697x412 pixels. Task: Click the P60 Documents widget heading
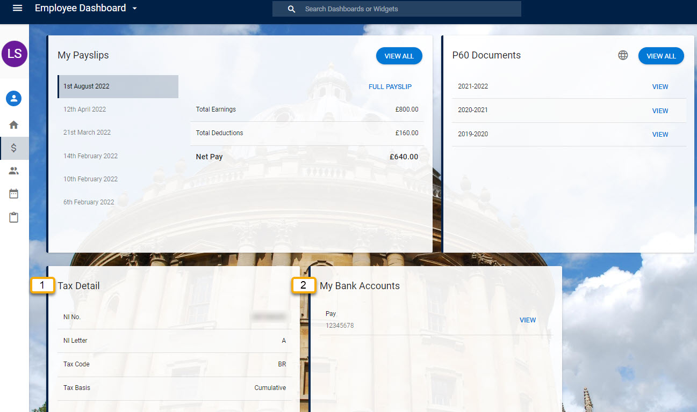pyautogui.click(x=486, y=55)
